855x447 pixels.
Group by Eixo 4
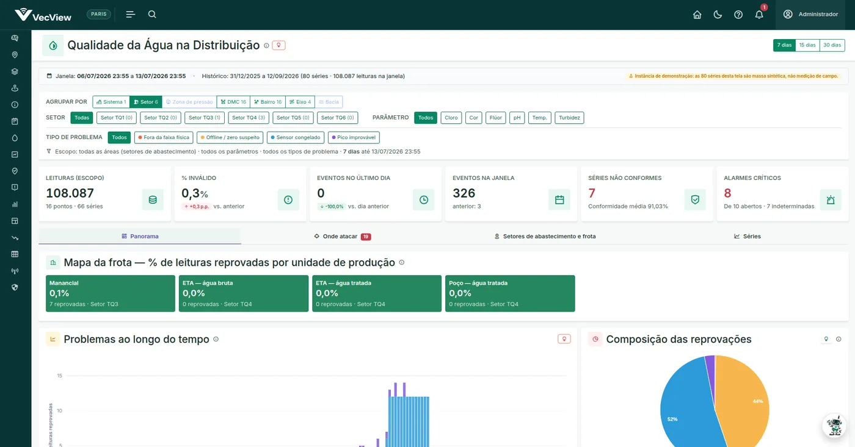(x=300, y=102)
